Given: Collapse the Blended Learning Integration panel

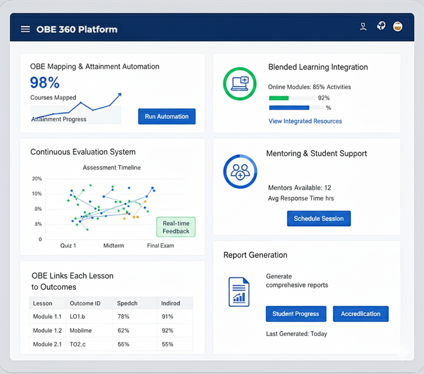Looking at the screenshot, I should click(318, 67).
